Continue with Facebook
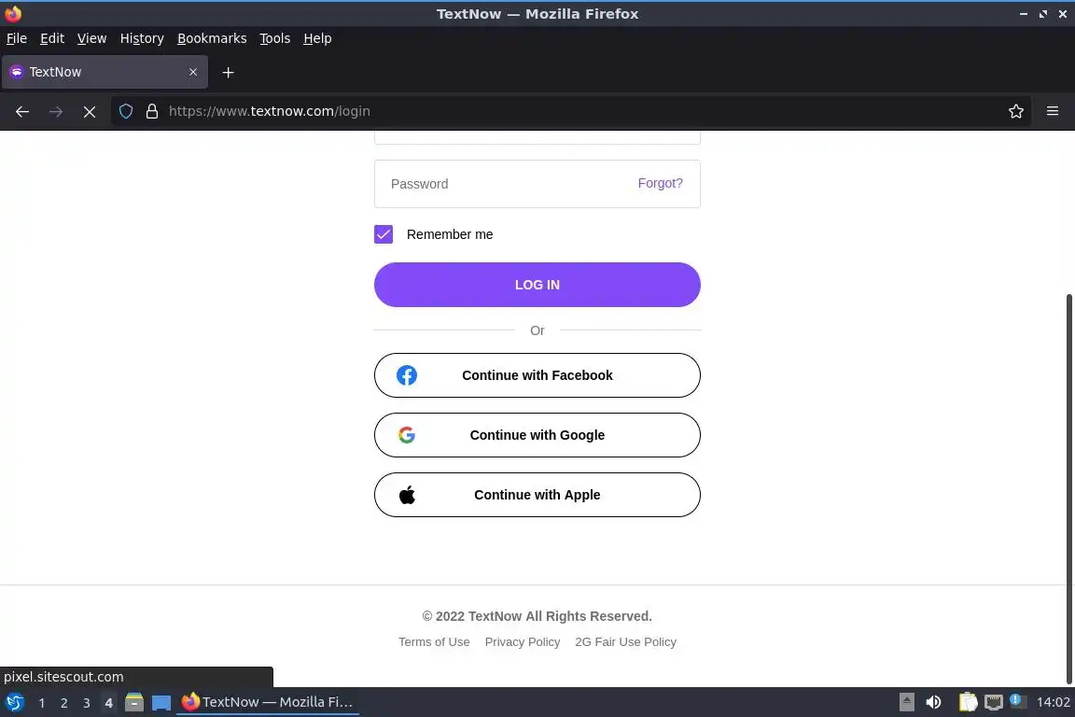Screen dimensions: 1075x717 (537, 375)
